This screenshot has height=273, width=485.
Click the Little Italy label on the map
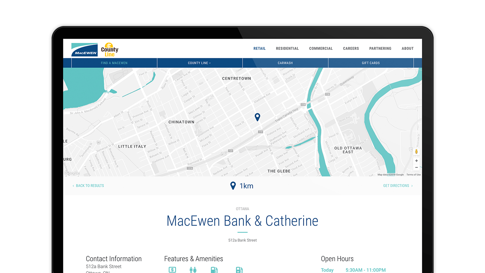[x=132, y=147]
